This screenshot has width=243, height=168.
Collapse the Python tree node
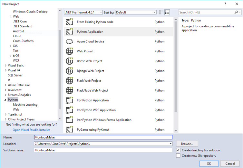tap(5, 100)
